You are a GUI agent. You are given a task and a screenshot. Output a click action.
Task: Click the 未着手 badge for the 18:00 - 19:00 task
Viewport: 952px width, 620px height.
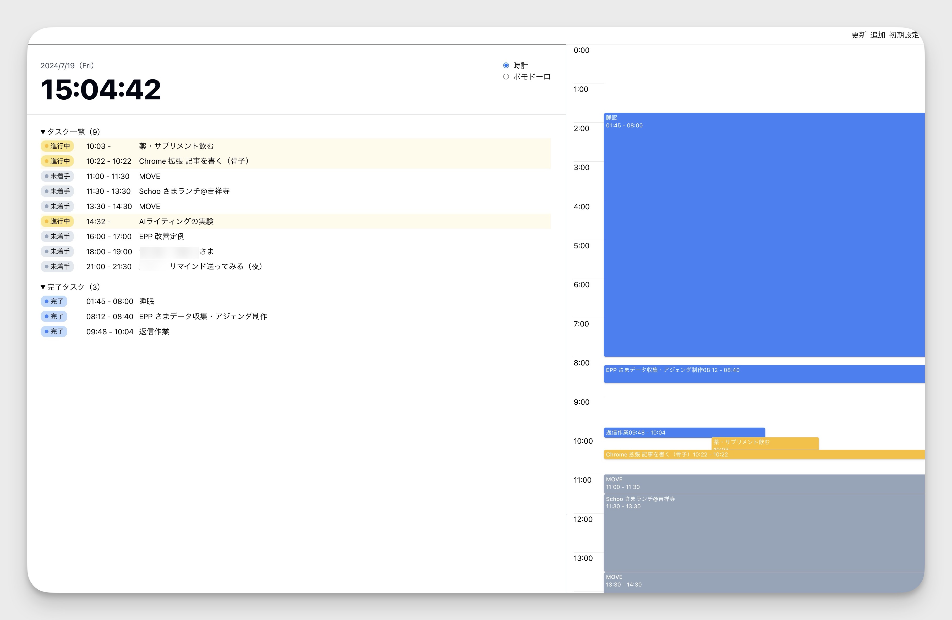(57, 251)
